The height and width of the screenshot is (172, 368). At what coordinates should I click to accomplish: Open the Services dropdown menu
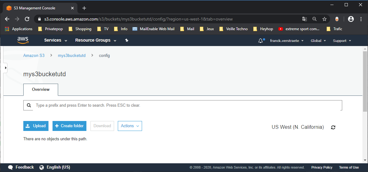56,40
